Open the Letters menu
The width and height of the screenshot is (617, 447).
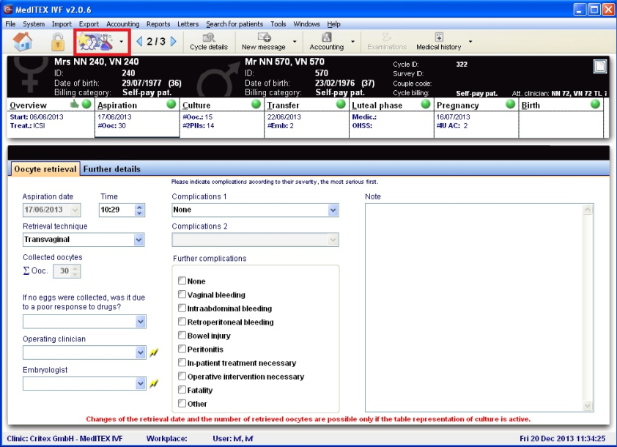click(188, 24)
